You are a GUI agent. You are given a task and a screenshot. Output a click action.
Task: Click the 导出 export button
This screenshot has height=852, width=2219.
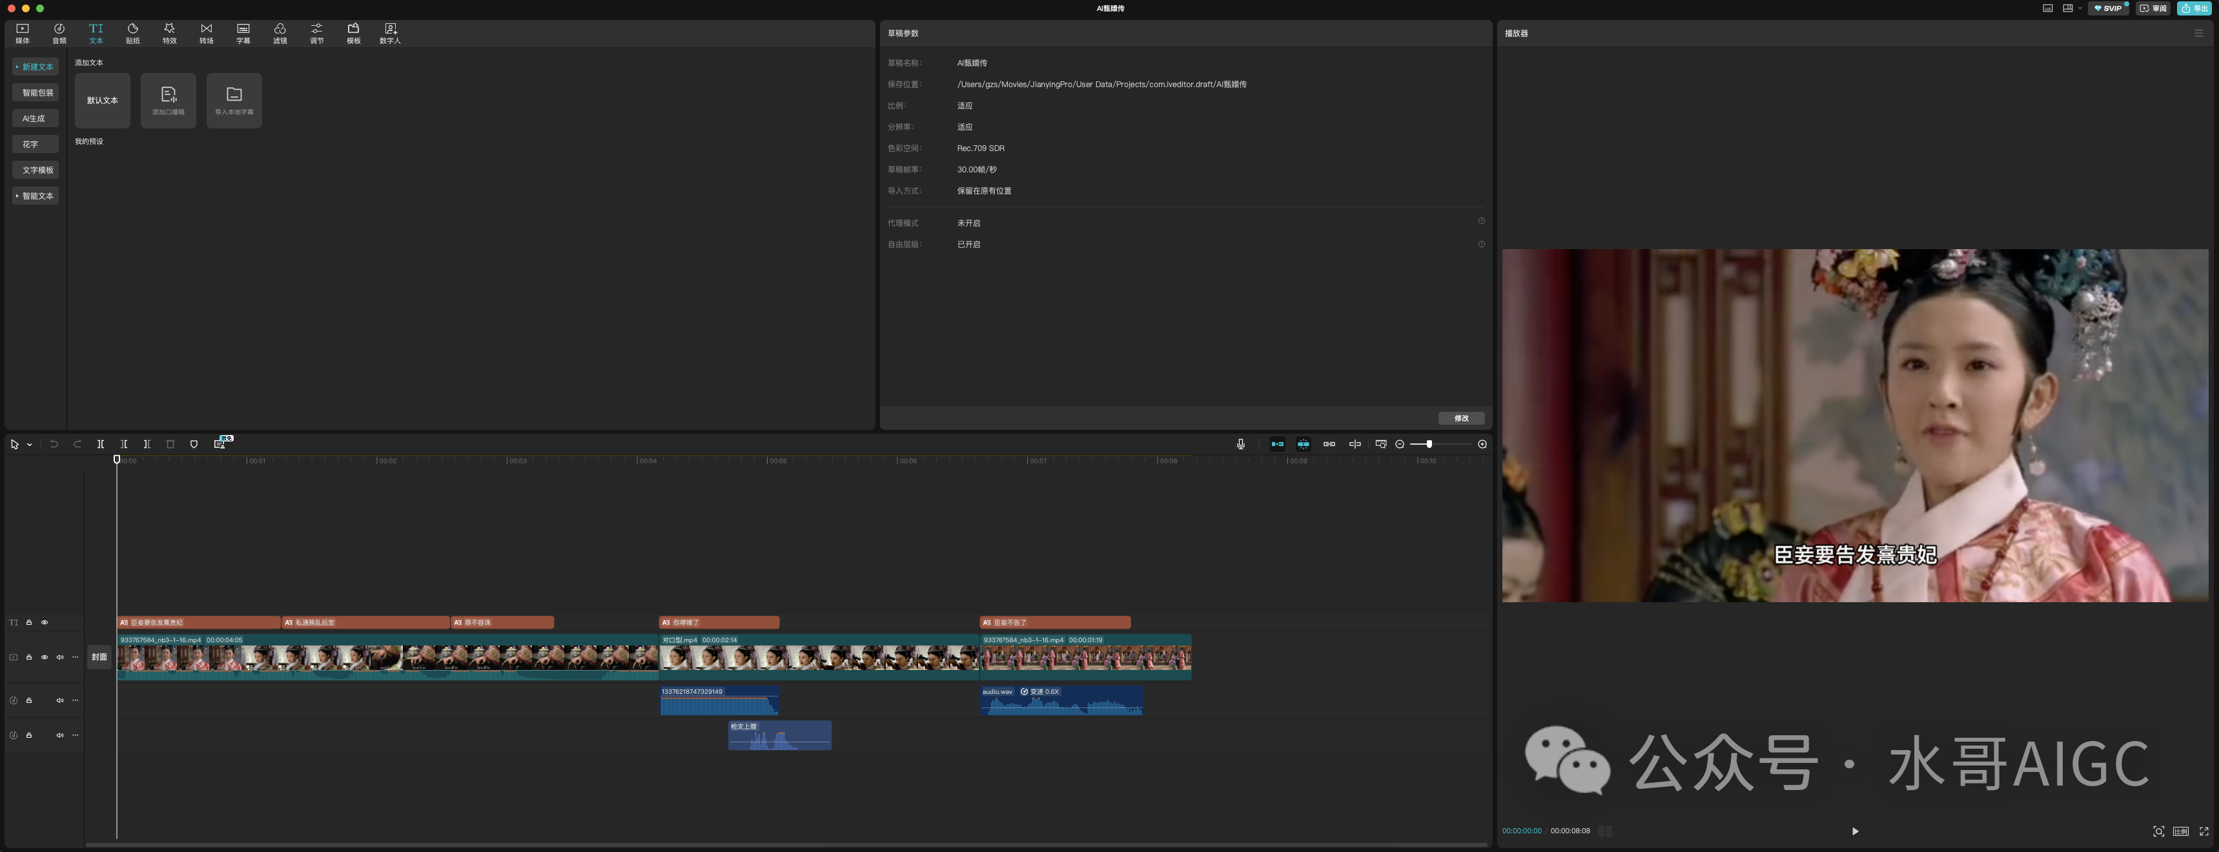tap(2193, 8)
